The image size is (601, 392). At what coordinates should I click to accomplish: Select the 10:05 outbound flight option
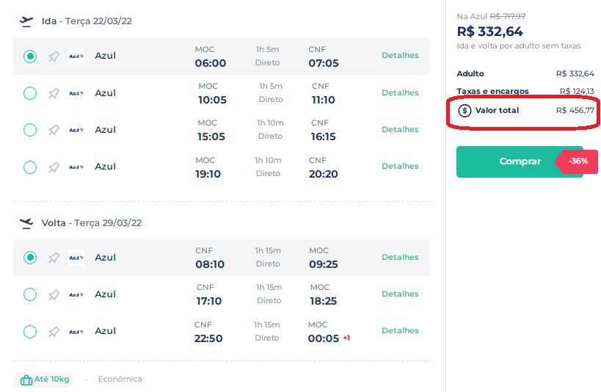tap(30, 93)
